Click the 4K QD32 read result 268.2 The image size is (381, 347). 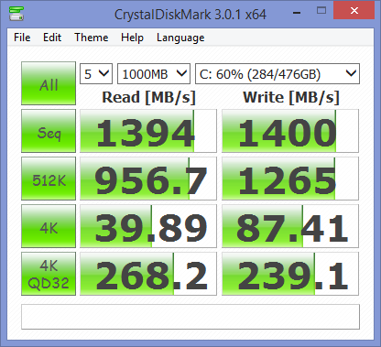148,274
